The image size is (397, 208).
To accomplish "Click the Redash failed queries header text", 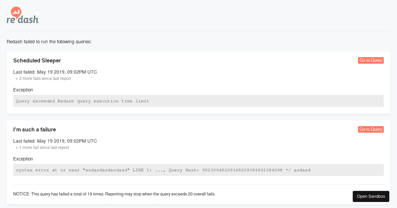I will point(49,42).
